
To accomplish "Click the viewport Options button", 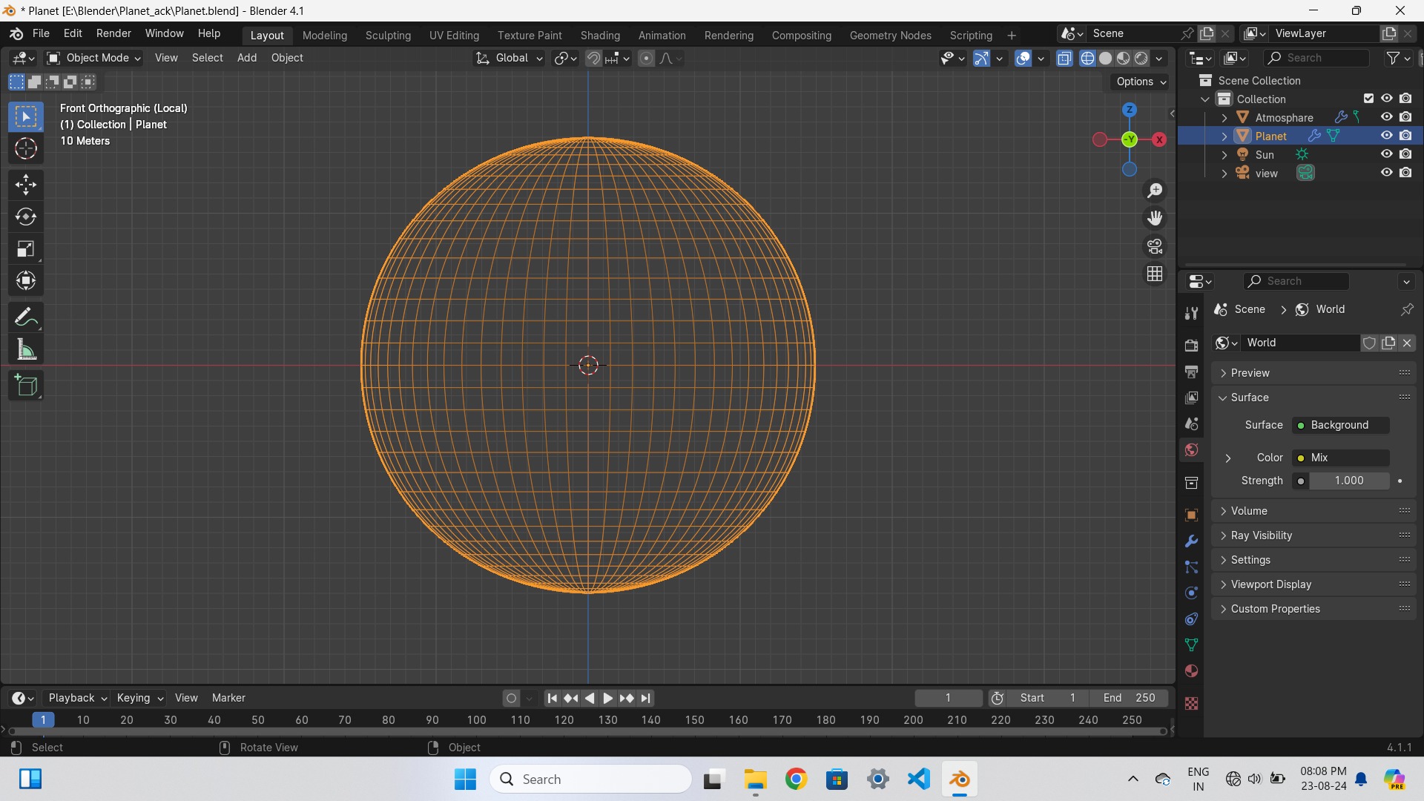I will [x=1141, y=82].
